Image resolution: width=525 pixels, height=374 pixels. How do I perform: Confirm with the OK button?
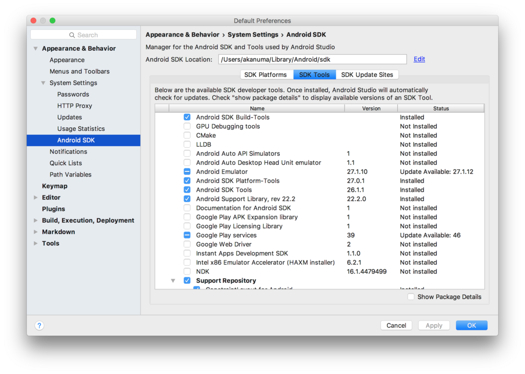472,325
